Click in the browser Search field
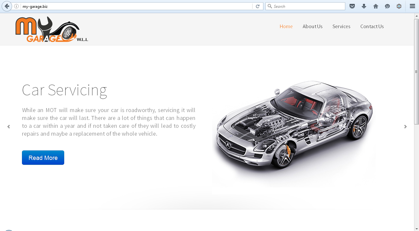The image size is (419, 231). pos(308,6)
